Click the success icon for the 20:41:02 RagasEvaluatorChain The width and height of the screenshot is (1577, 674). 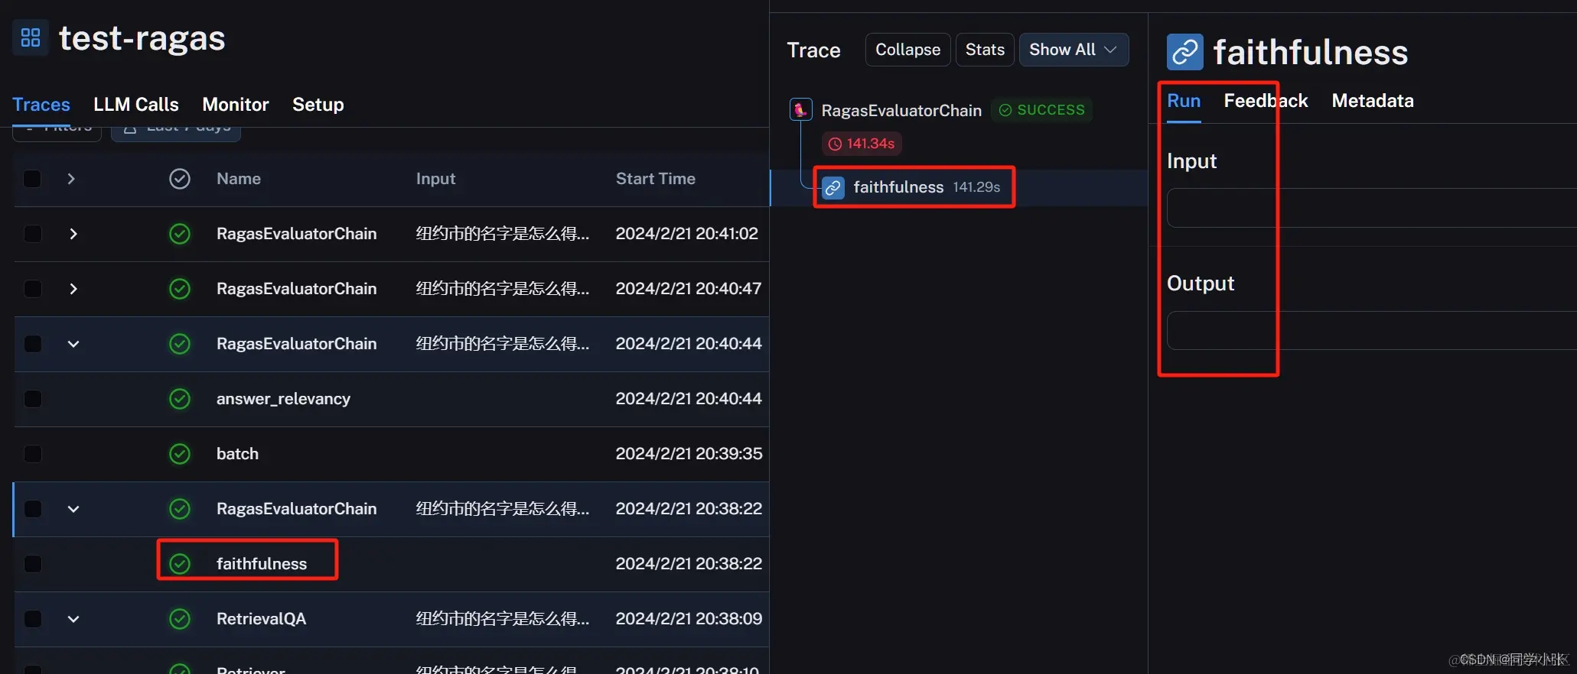point(180,234)
